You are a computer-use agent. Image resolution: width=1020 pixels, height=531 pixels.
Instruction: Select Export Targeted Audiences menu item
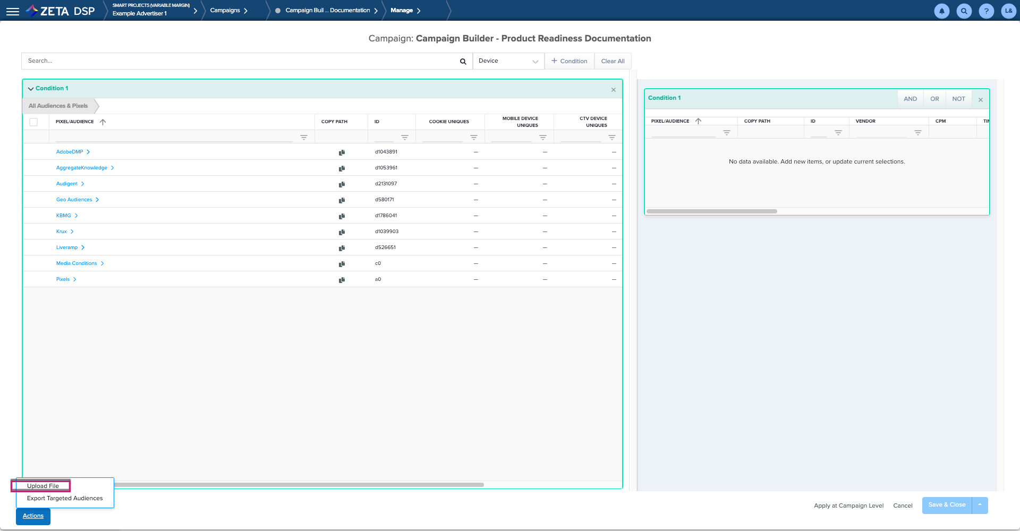[x=65, y=498]
